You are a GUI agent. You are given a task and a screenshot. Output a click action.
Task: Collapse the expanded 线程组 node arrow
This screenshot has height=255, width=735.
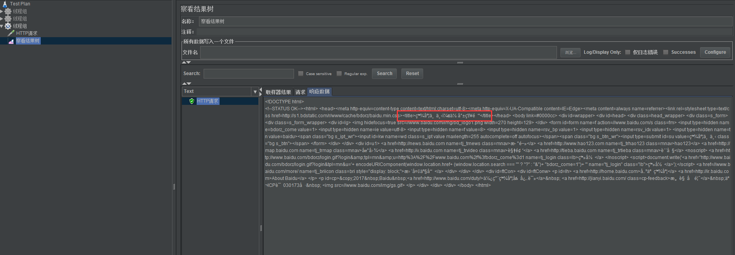pos(2,26)
